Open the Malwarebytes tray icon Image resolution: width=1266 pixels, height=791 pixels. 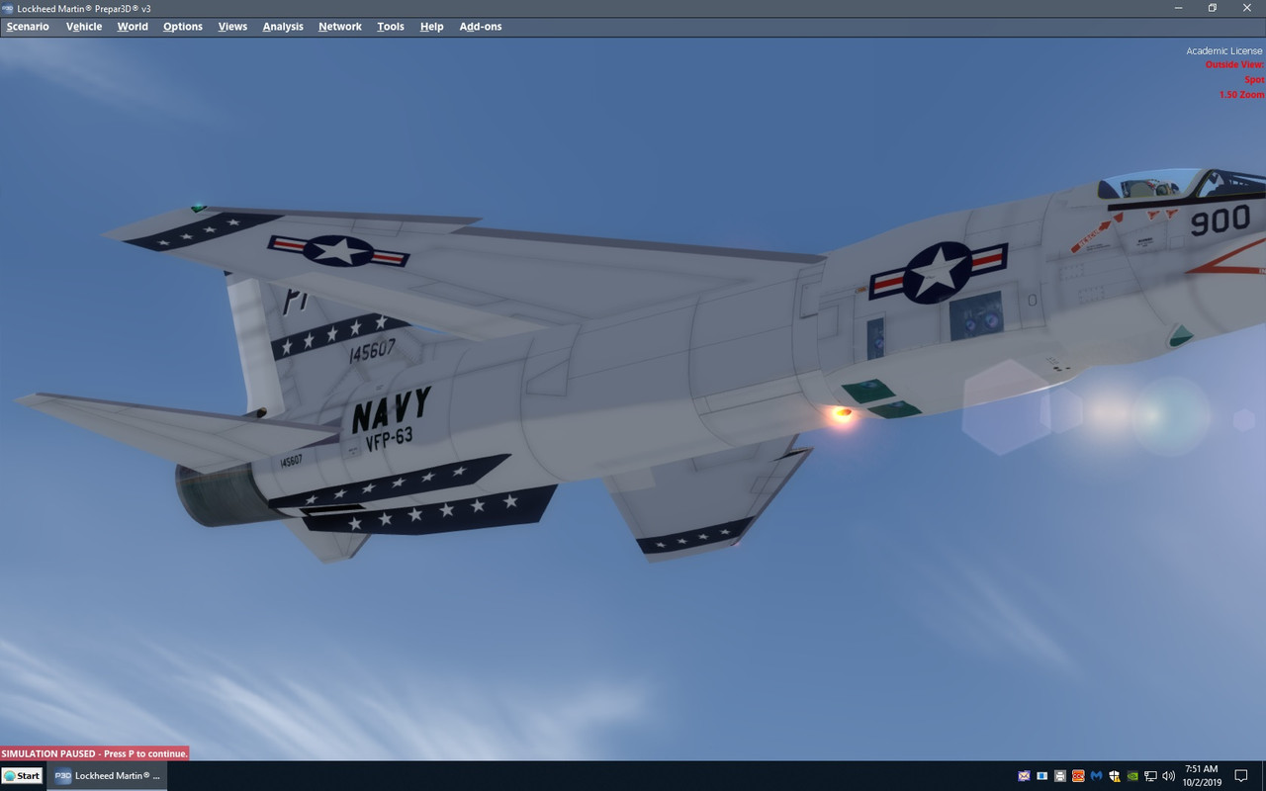click(1096, 776)
